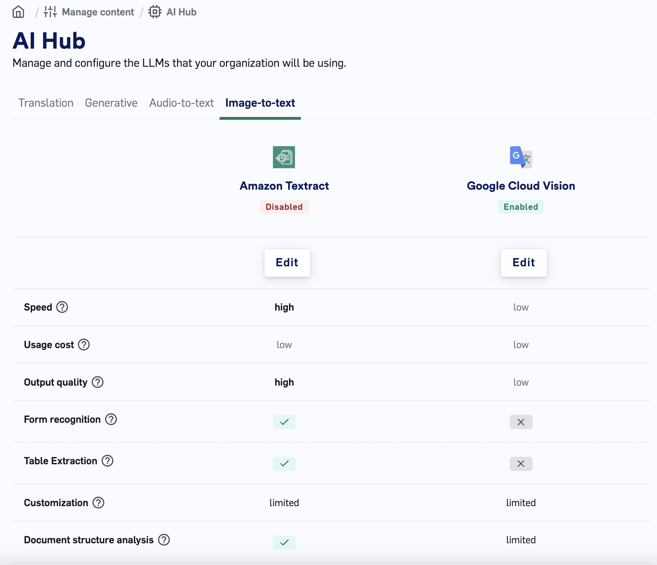Click the Document structure analysis row label
Image resolution: width=657 pixels, height=565 pixels.
tap(89, 540)
